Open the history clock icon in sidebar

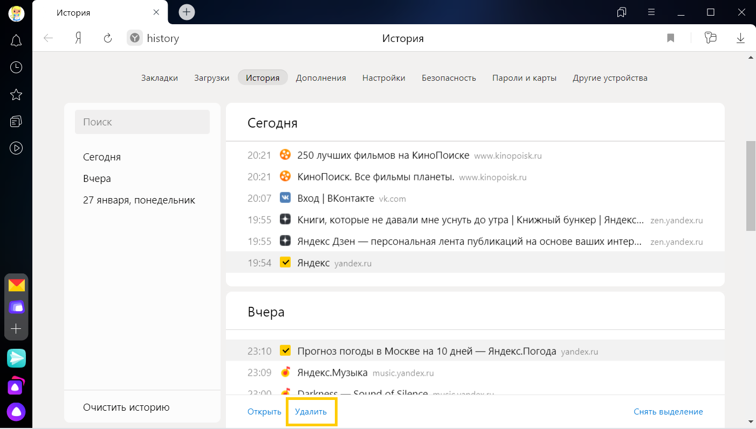(16, 67)
